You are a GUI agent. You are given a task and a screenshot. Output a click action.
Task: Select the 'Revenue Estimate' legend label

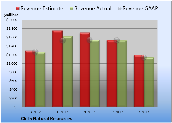click(x=42, y=8)
